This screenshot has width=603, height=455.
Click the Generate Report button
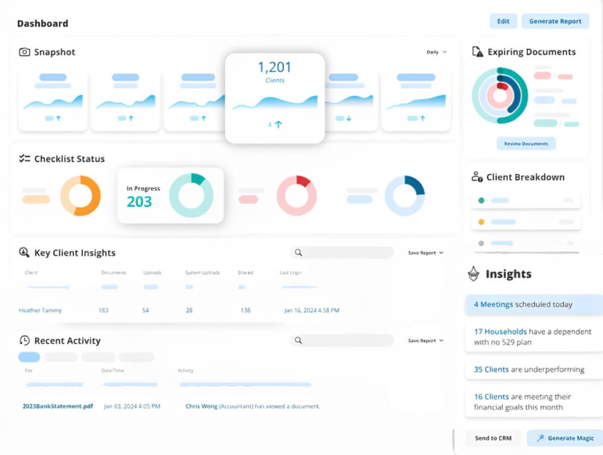point(555,21)
